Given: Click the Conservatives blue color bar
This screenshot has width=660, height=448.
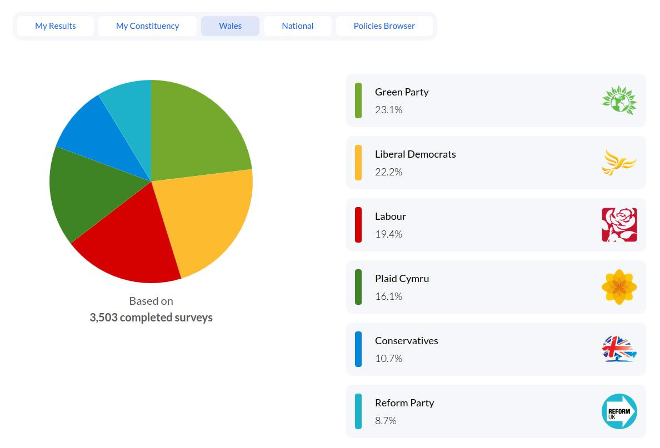Looking at the screenshot, I should coord(358,349).
